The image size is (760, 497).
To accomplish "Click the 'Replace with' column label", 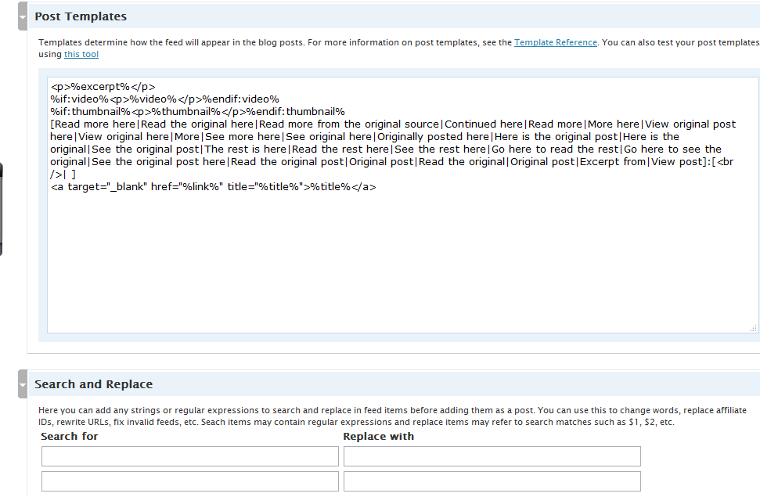I will [379, 437].
